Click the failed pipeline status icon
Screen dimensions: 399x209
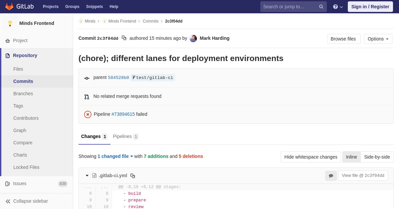(x=88, y=114)
